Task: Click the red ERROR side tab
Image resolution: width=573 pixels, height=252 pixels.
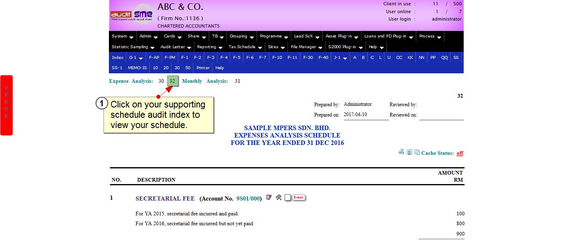Action: click(x=7, y=105)
